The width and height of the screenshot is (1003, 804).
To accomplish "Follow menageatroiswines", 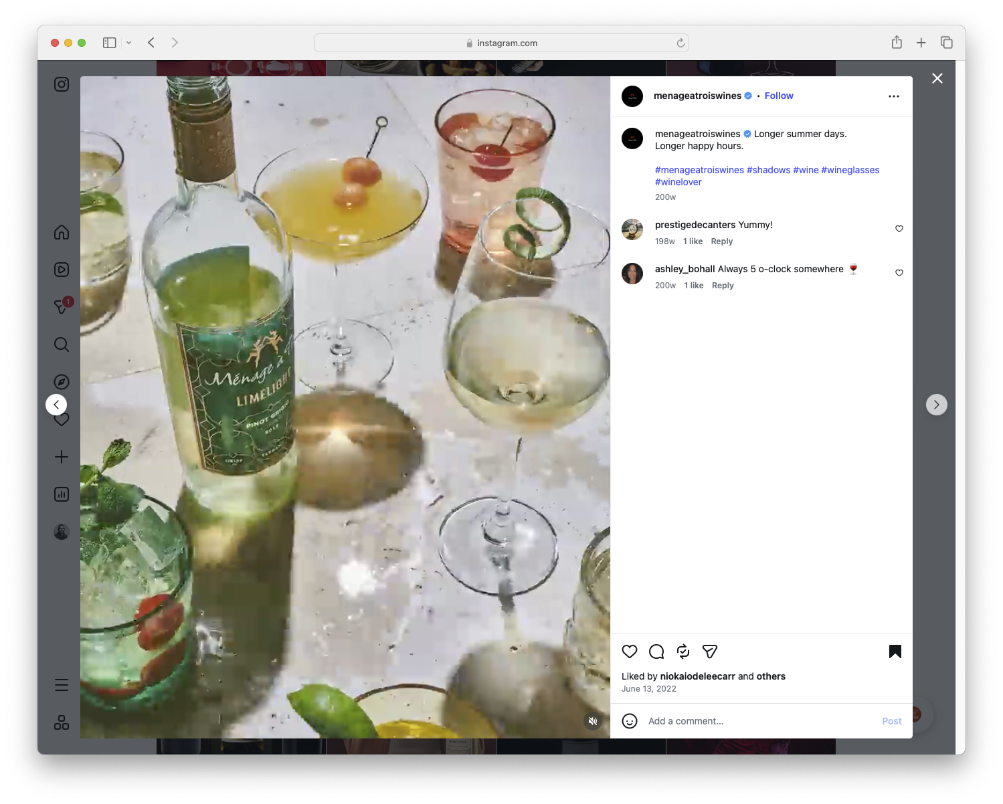I will coord(778,96).
